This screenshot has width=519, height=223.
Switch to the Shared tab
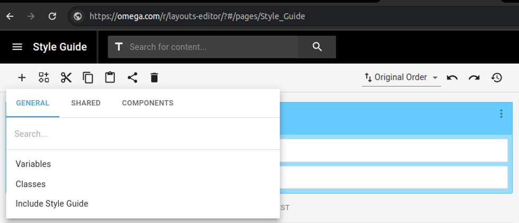point(86,103)
